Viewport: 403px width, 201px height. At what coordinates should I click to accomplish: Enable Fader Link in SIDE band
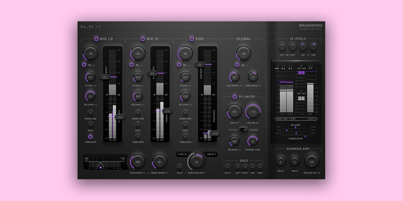185,113
